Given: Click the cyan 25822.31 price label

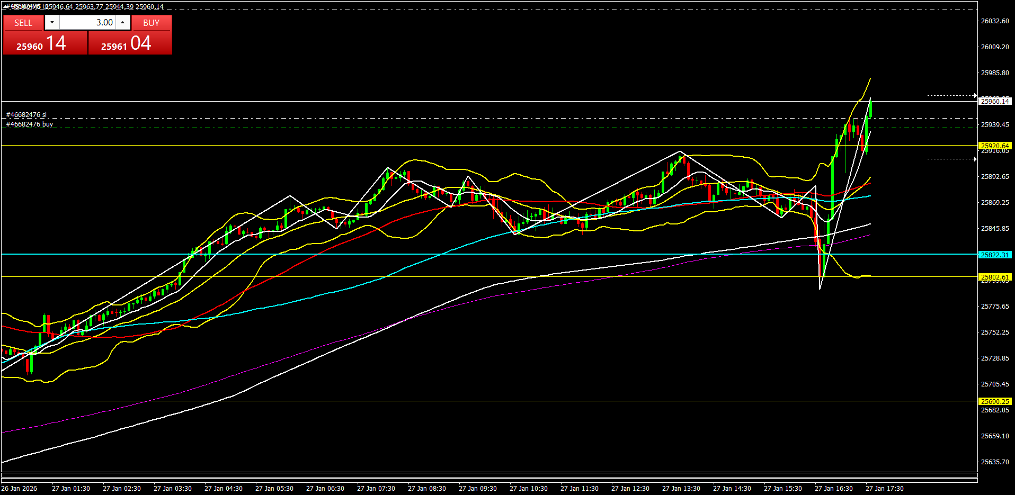Looking at the screenshot, I should 995,255.
